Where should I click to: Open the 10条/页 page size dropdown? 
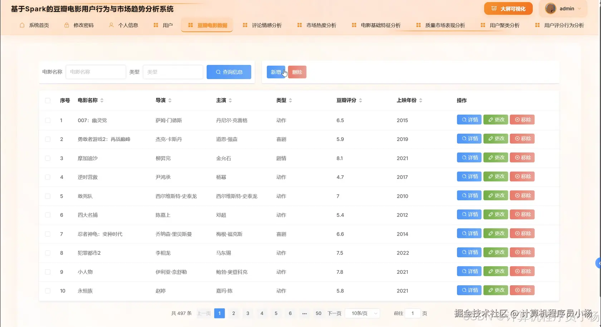(362, 313)
